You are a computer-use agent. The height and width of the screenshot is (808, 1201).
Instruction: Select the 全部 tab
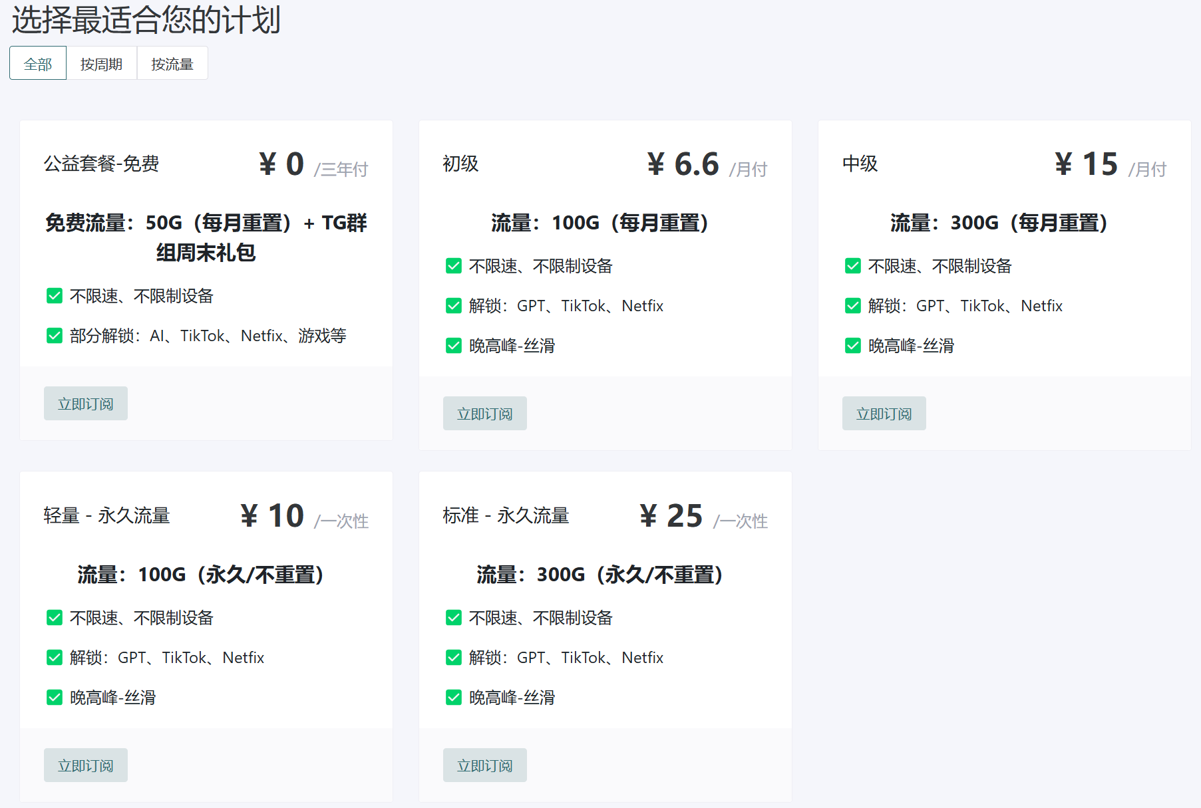(38, 63)
